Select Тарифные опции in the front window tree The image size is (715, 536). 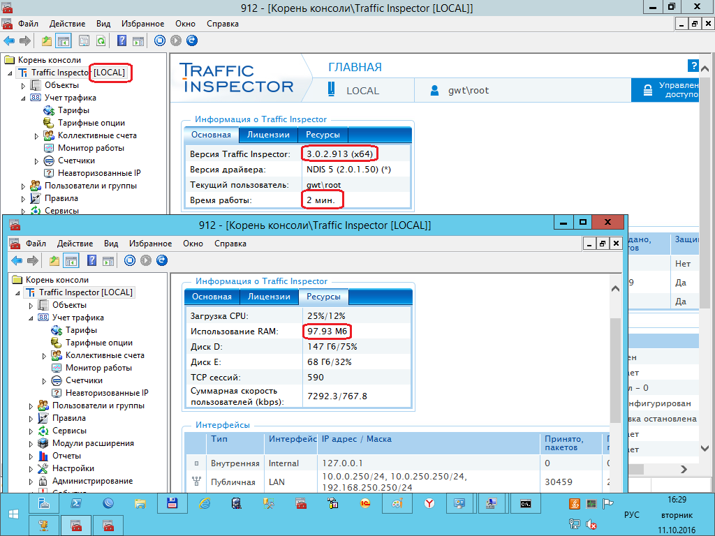pyautogui.click(x=99, y=343)
